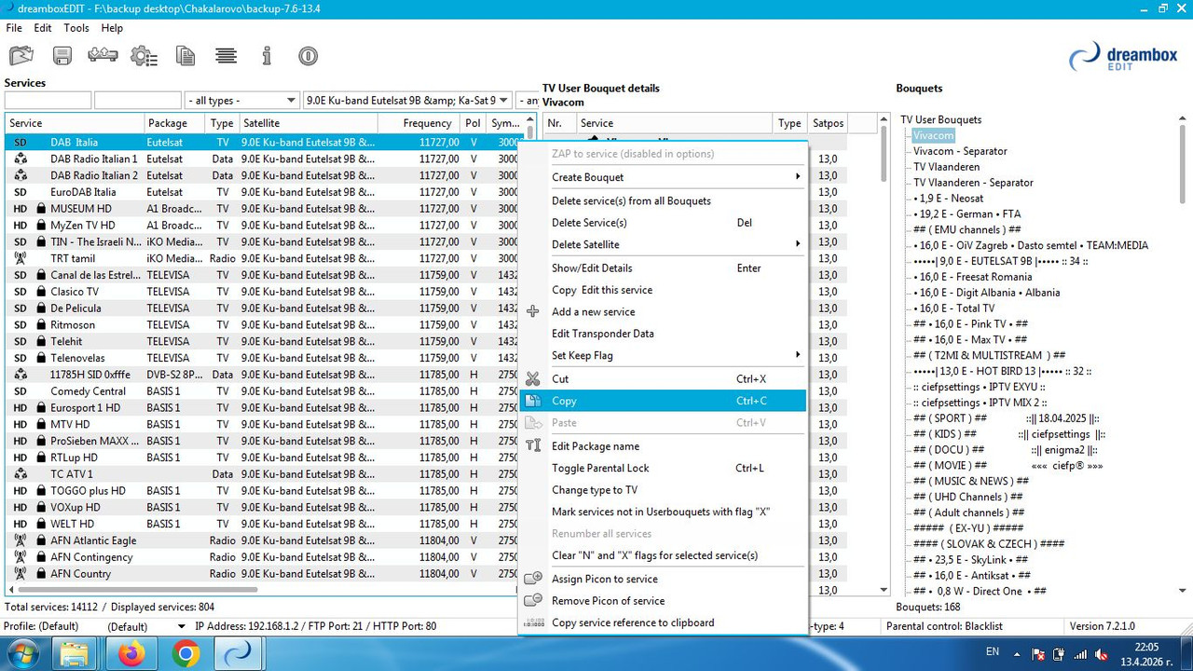The width and height of the screenshot is (1193, 671).
Task: Select Toggle Parental Lock menu entry
Action: click(664, 468)
